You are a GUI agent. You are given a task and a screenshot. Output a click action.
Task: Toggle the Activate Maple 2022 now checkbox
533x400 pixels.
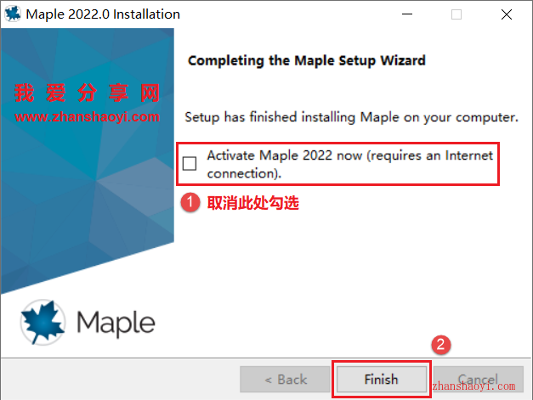(190, 163)
